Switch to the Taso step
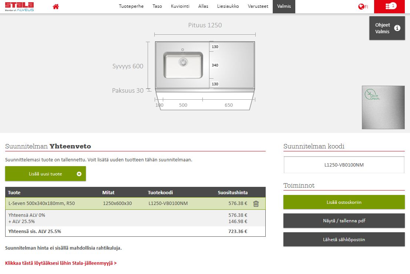The width and height of the screenshot is (410, 274). coord(157,6)
